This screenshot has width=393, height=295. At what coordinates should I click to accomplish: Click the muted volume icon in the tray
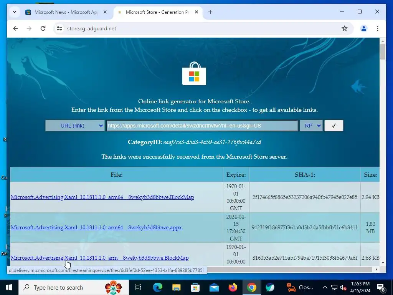pos(343,287)
